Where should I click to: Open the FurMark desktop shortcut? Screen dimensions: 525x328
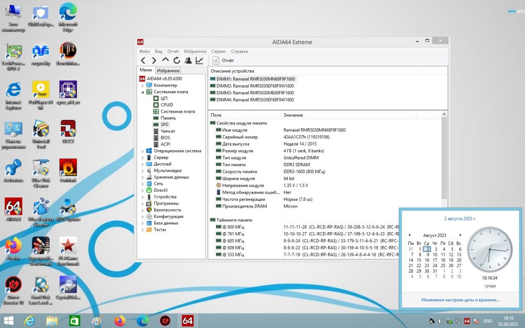click(x=68, y=170)
